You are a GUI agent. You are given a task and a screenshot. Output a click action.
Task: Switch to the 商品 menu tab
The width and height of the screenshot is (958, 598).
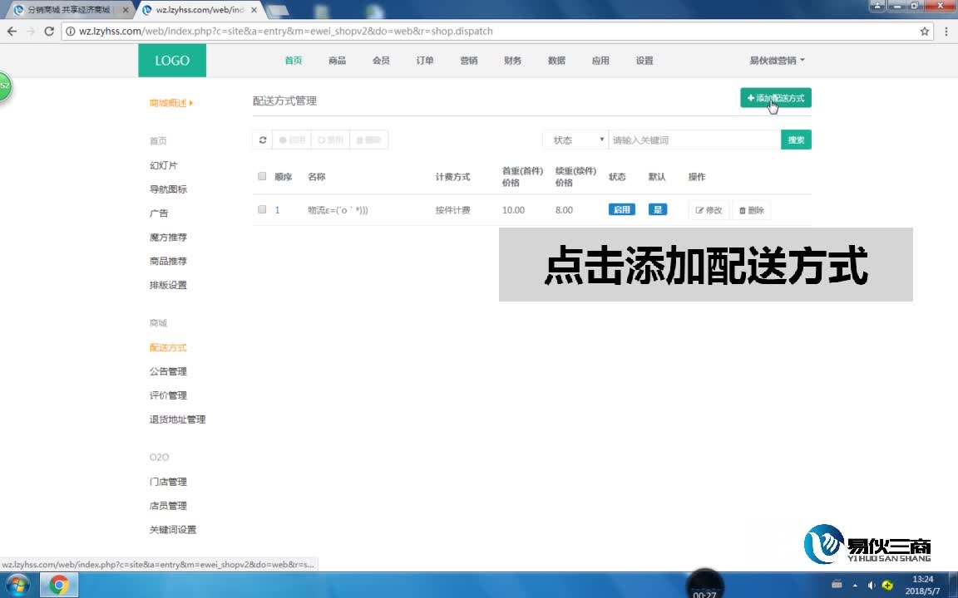pyautogui.click(x=337, y=60)
